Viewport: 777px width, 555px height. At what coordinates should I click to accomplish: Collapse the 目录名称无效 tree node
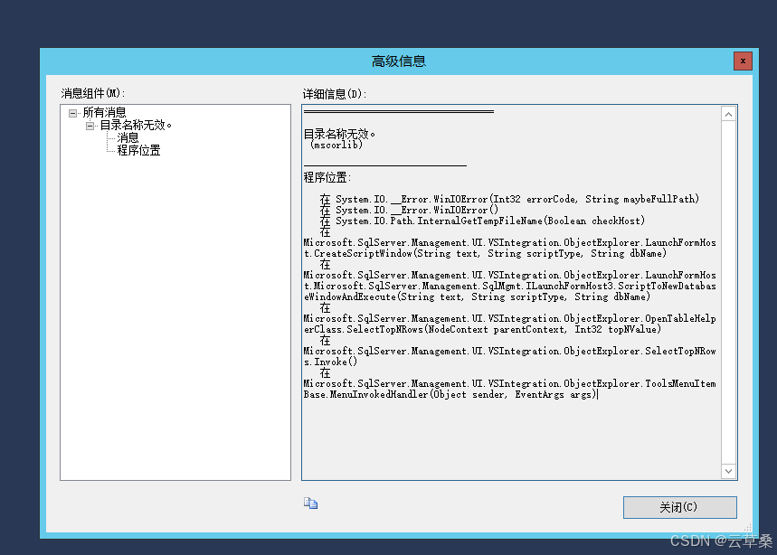coord(89,124)
